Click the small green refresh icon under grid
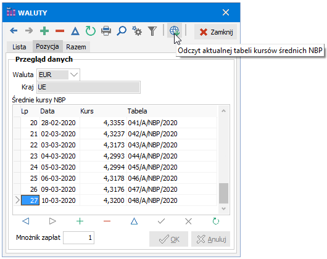The height and width of the screenshot is (259, 327). click(x=216, y=221)
